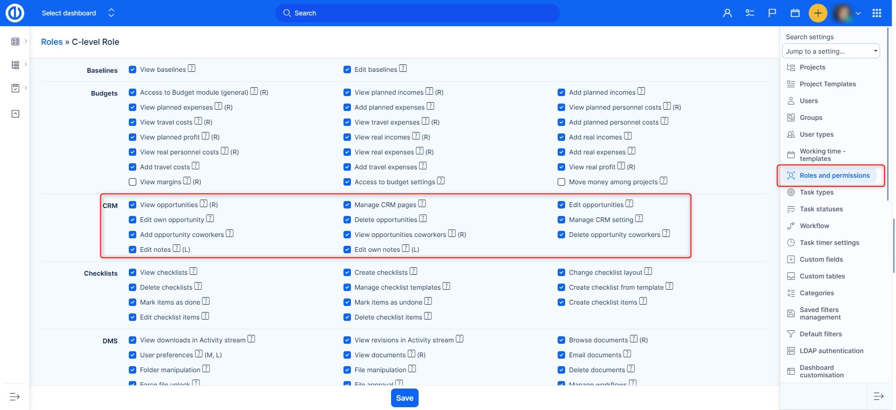Open the flag icon in header

tap(772, 13)
